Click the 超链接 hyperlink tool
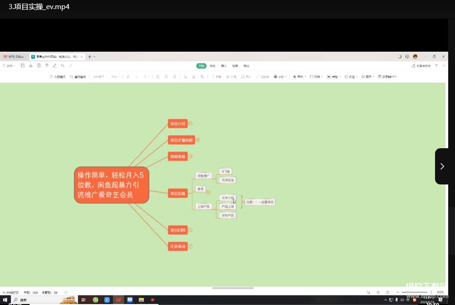Image resolution: width=455 pixels, height=305 pixels. pos(263,77)
